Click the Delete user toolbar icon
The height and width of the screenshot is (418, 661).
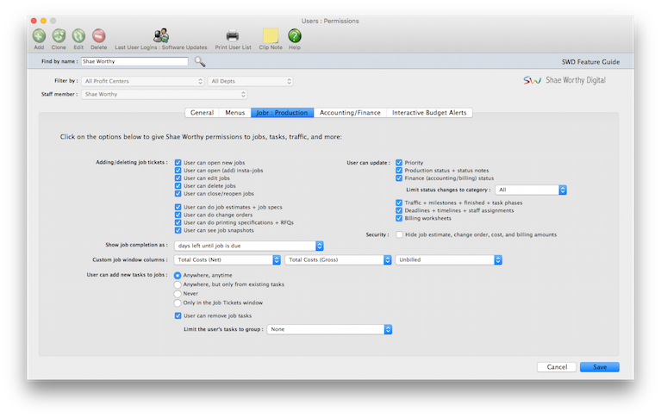click(x=99, y=36)
